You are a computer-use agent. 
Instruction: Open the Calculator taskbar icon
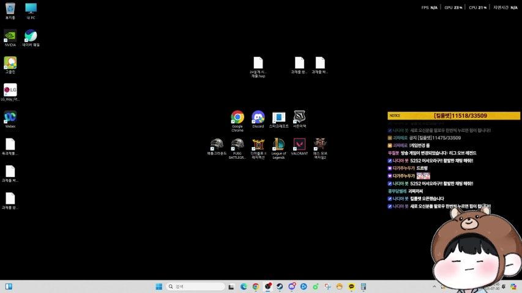(364, 286)
